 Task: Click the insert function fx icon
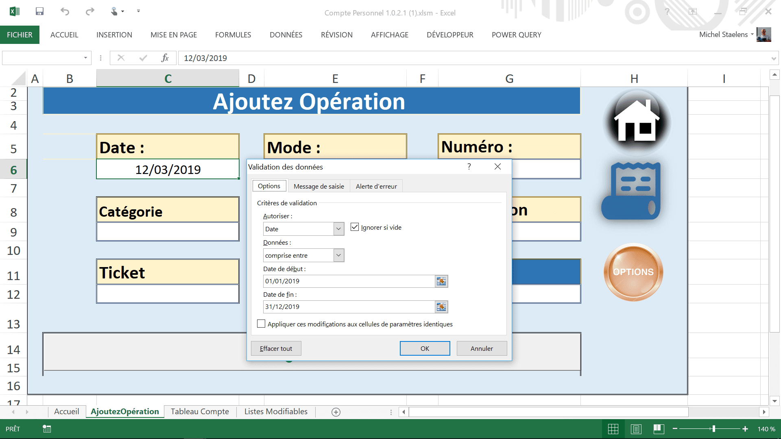(x=165, y=58)
